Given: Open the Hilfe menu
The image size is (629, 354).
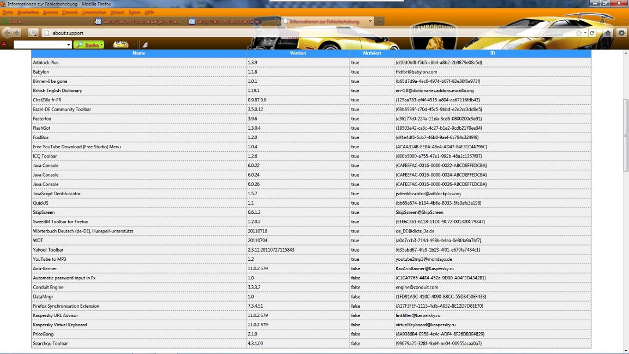Looking at the screenshot, I should 149,12.
